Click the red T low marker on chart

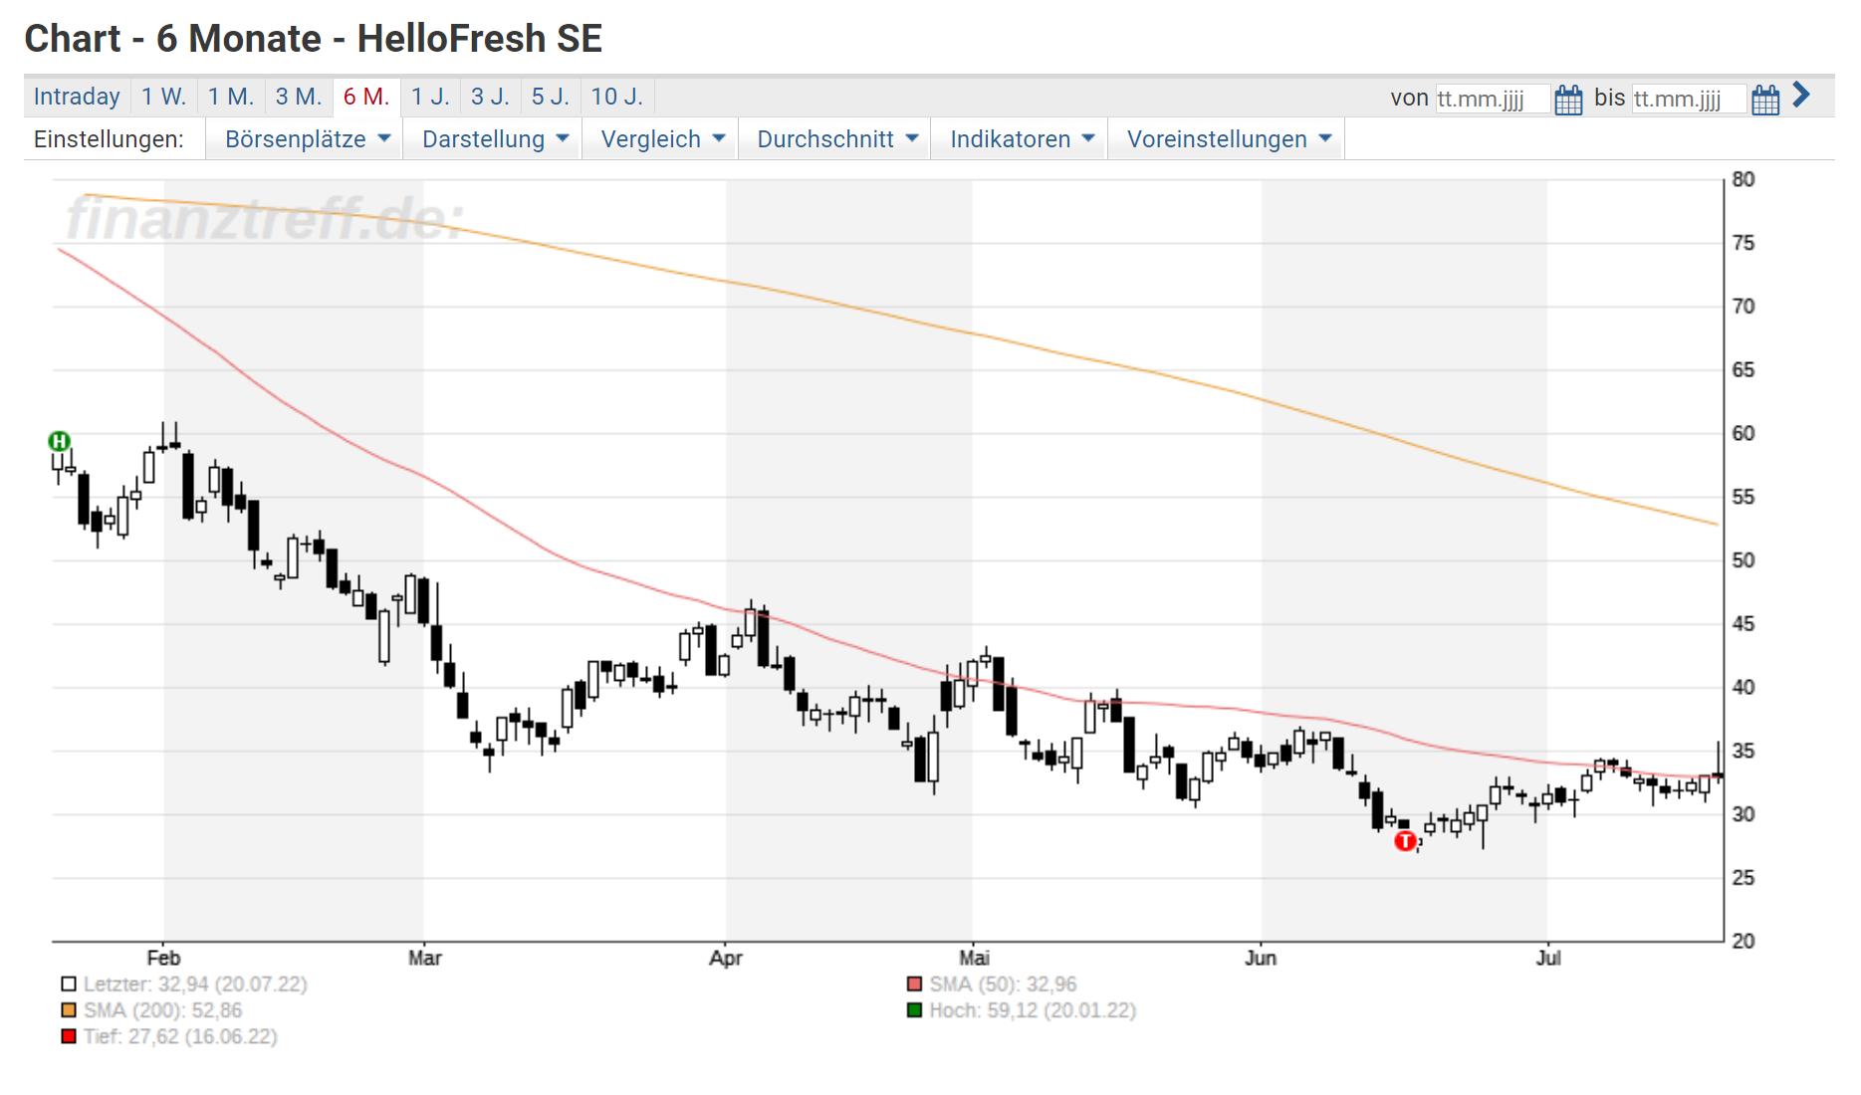pos(1405,841)
